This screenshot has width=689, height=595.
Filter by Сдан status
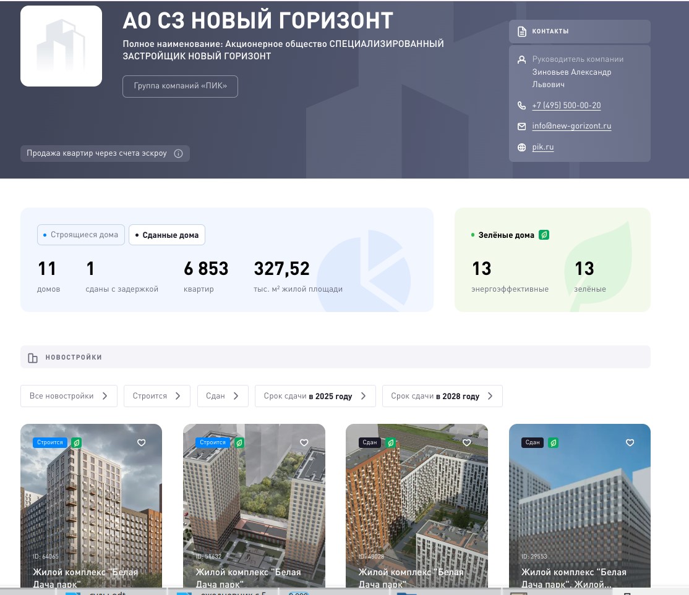tap(223, 396)
